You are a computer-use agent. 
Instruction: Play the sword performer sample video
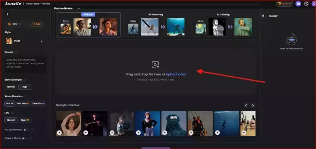tap(86, 132)
